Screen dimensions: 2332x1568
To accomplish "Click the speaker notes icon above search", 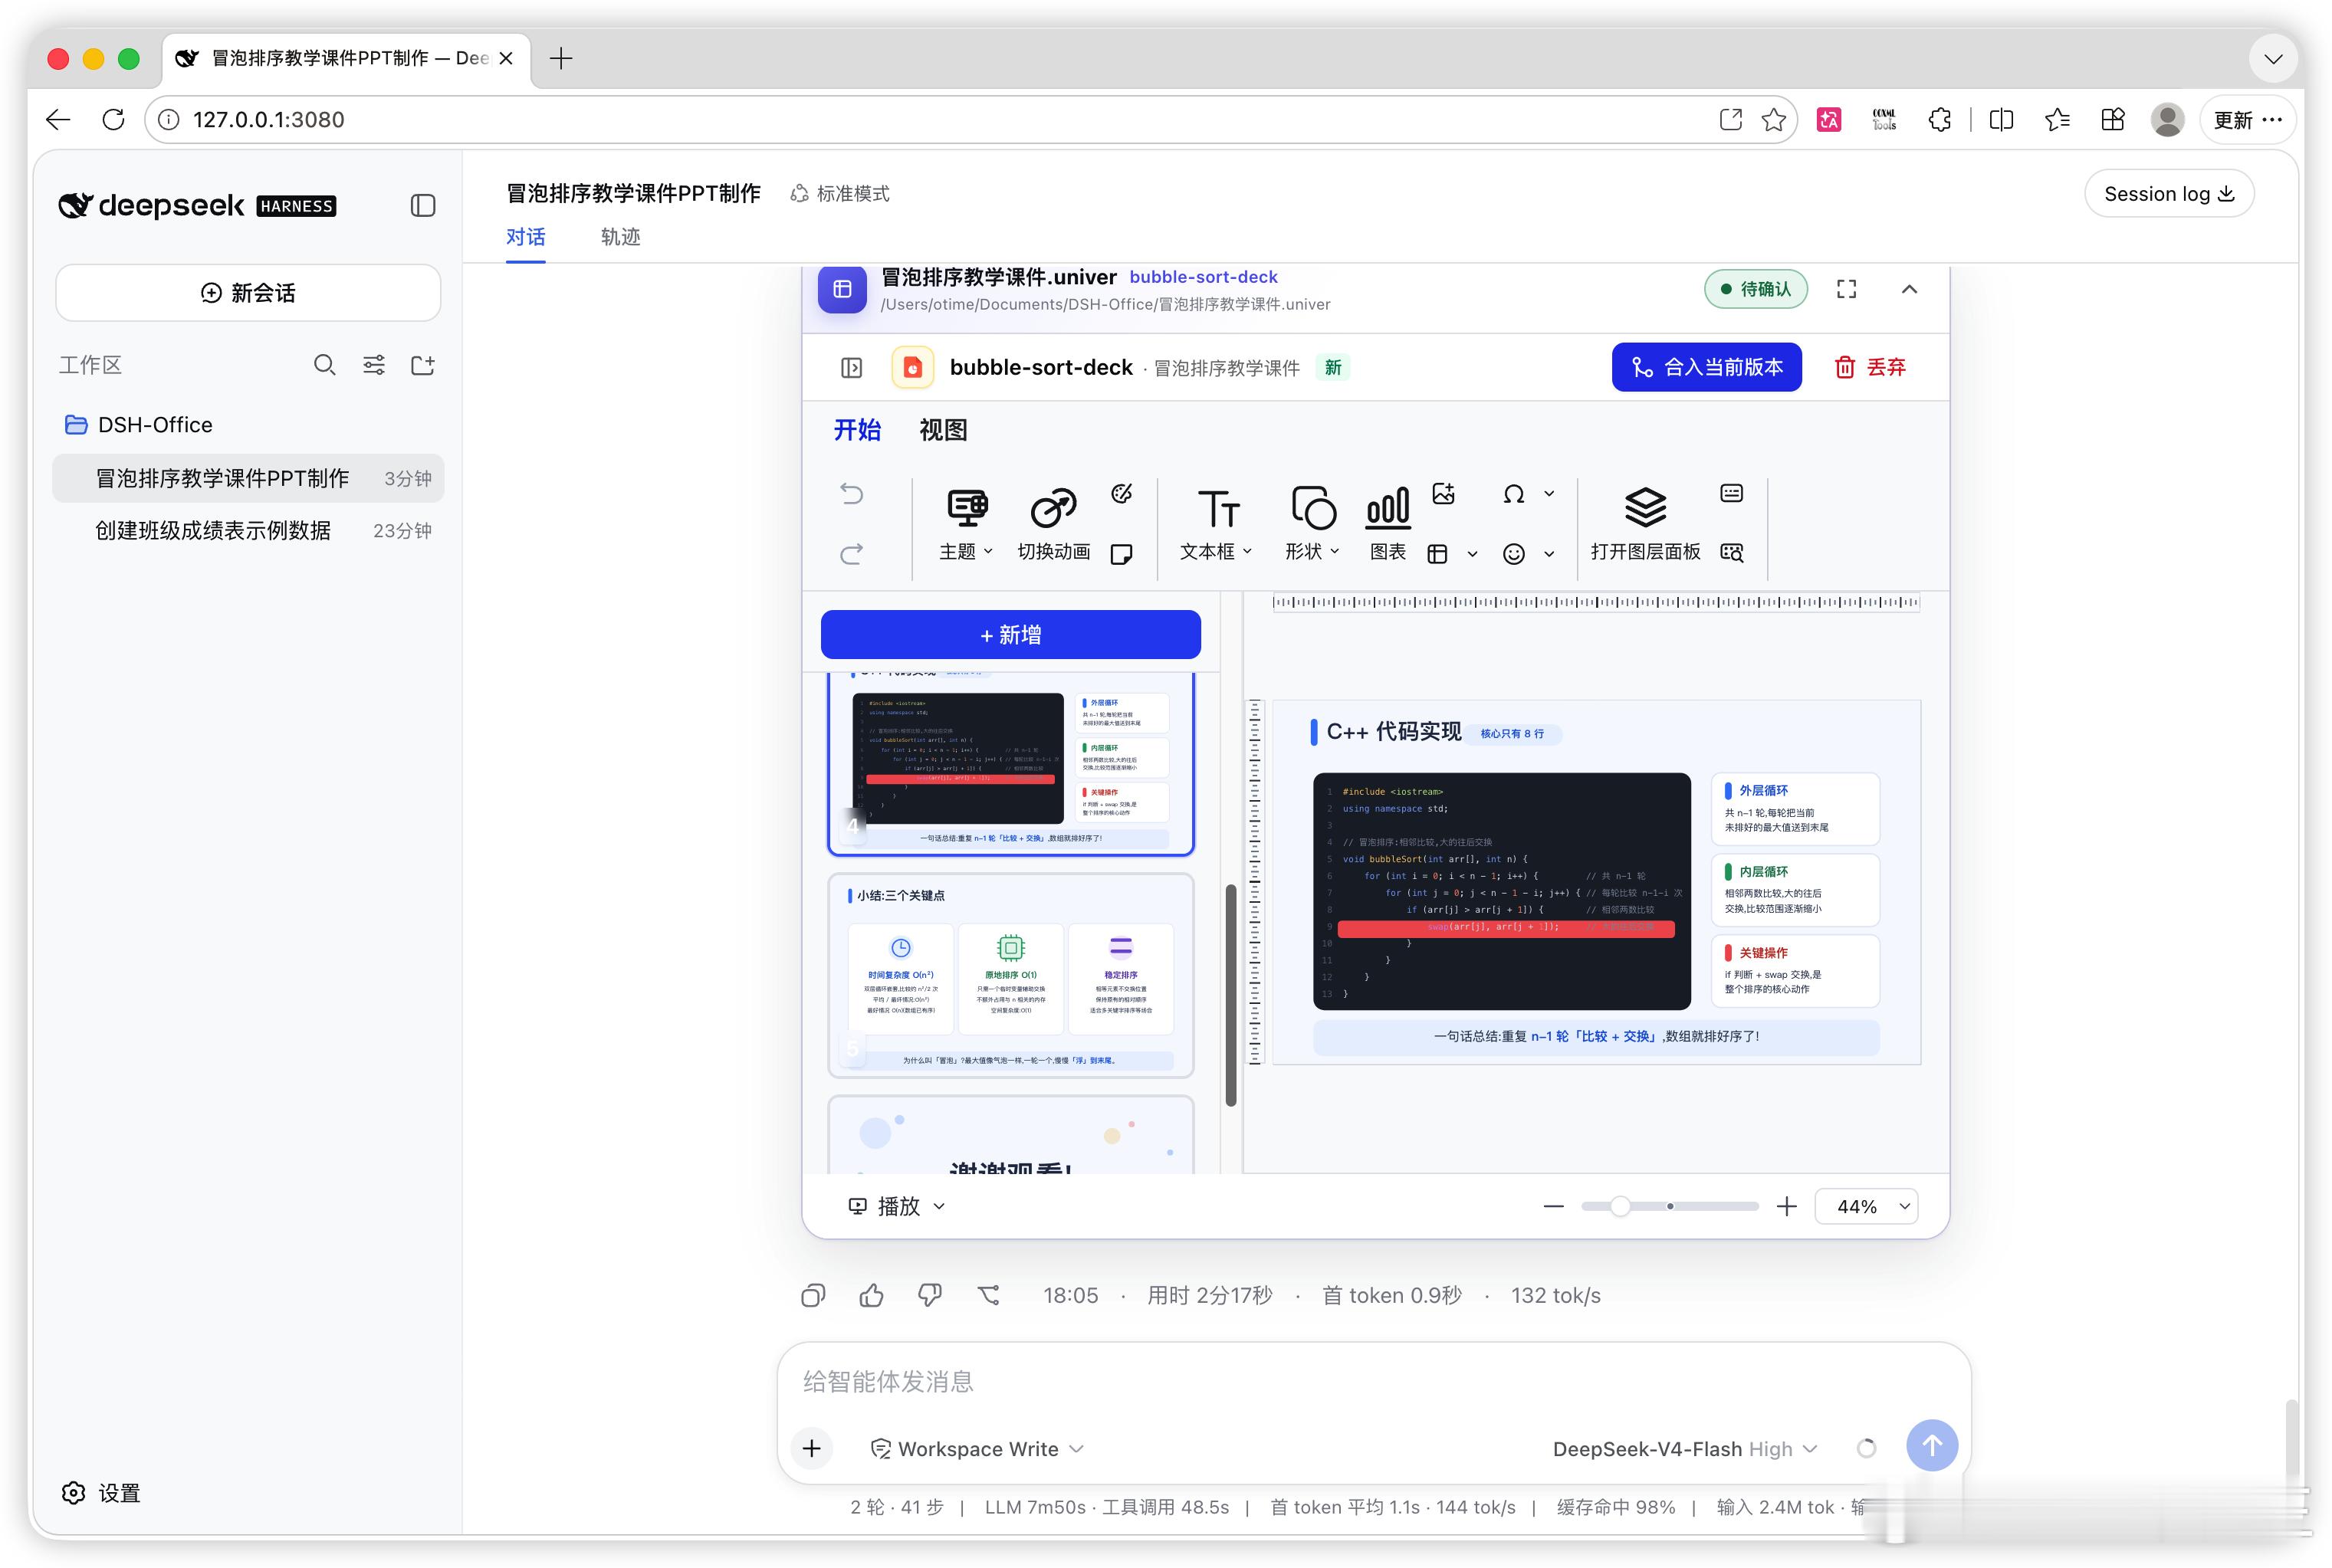I will pos(1731,493).
